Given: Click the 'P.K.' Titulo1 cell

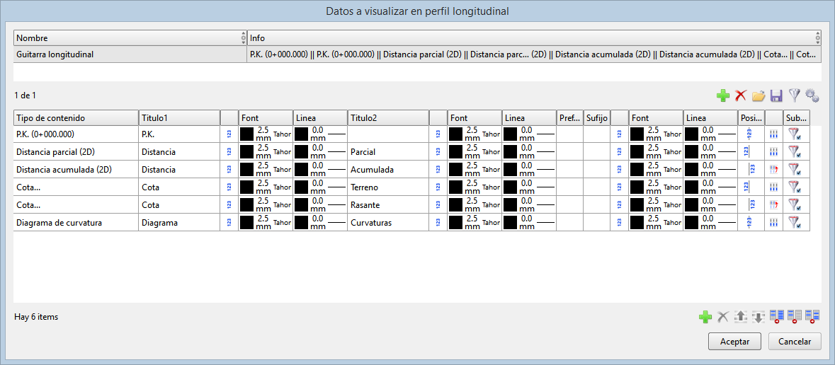Looking at the screenshot, I should [x=179, y=134].
